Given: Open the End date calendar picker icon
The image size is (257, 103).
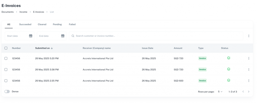Looking at the screenshot, I should pos(63,36).
